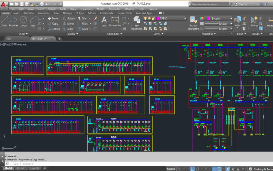Expand the Modify panel options
The image size is (273, 171).
click(x=76, y=34)
